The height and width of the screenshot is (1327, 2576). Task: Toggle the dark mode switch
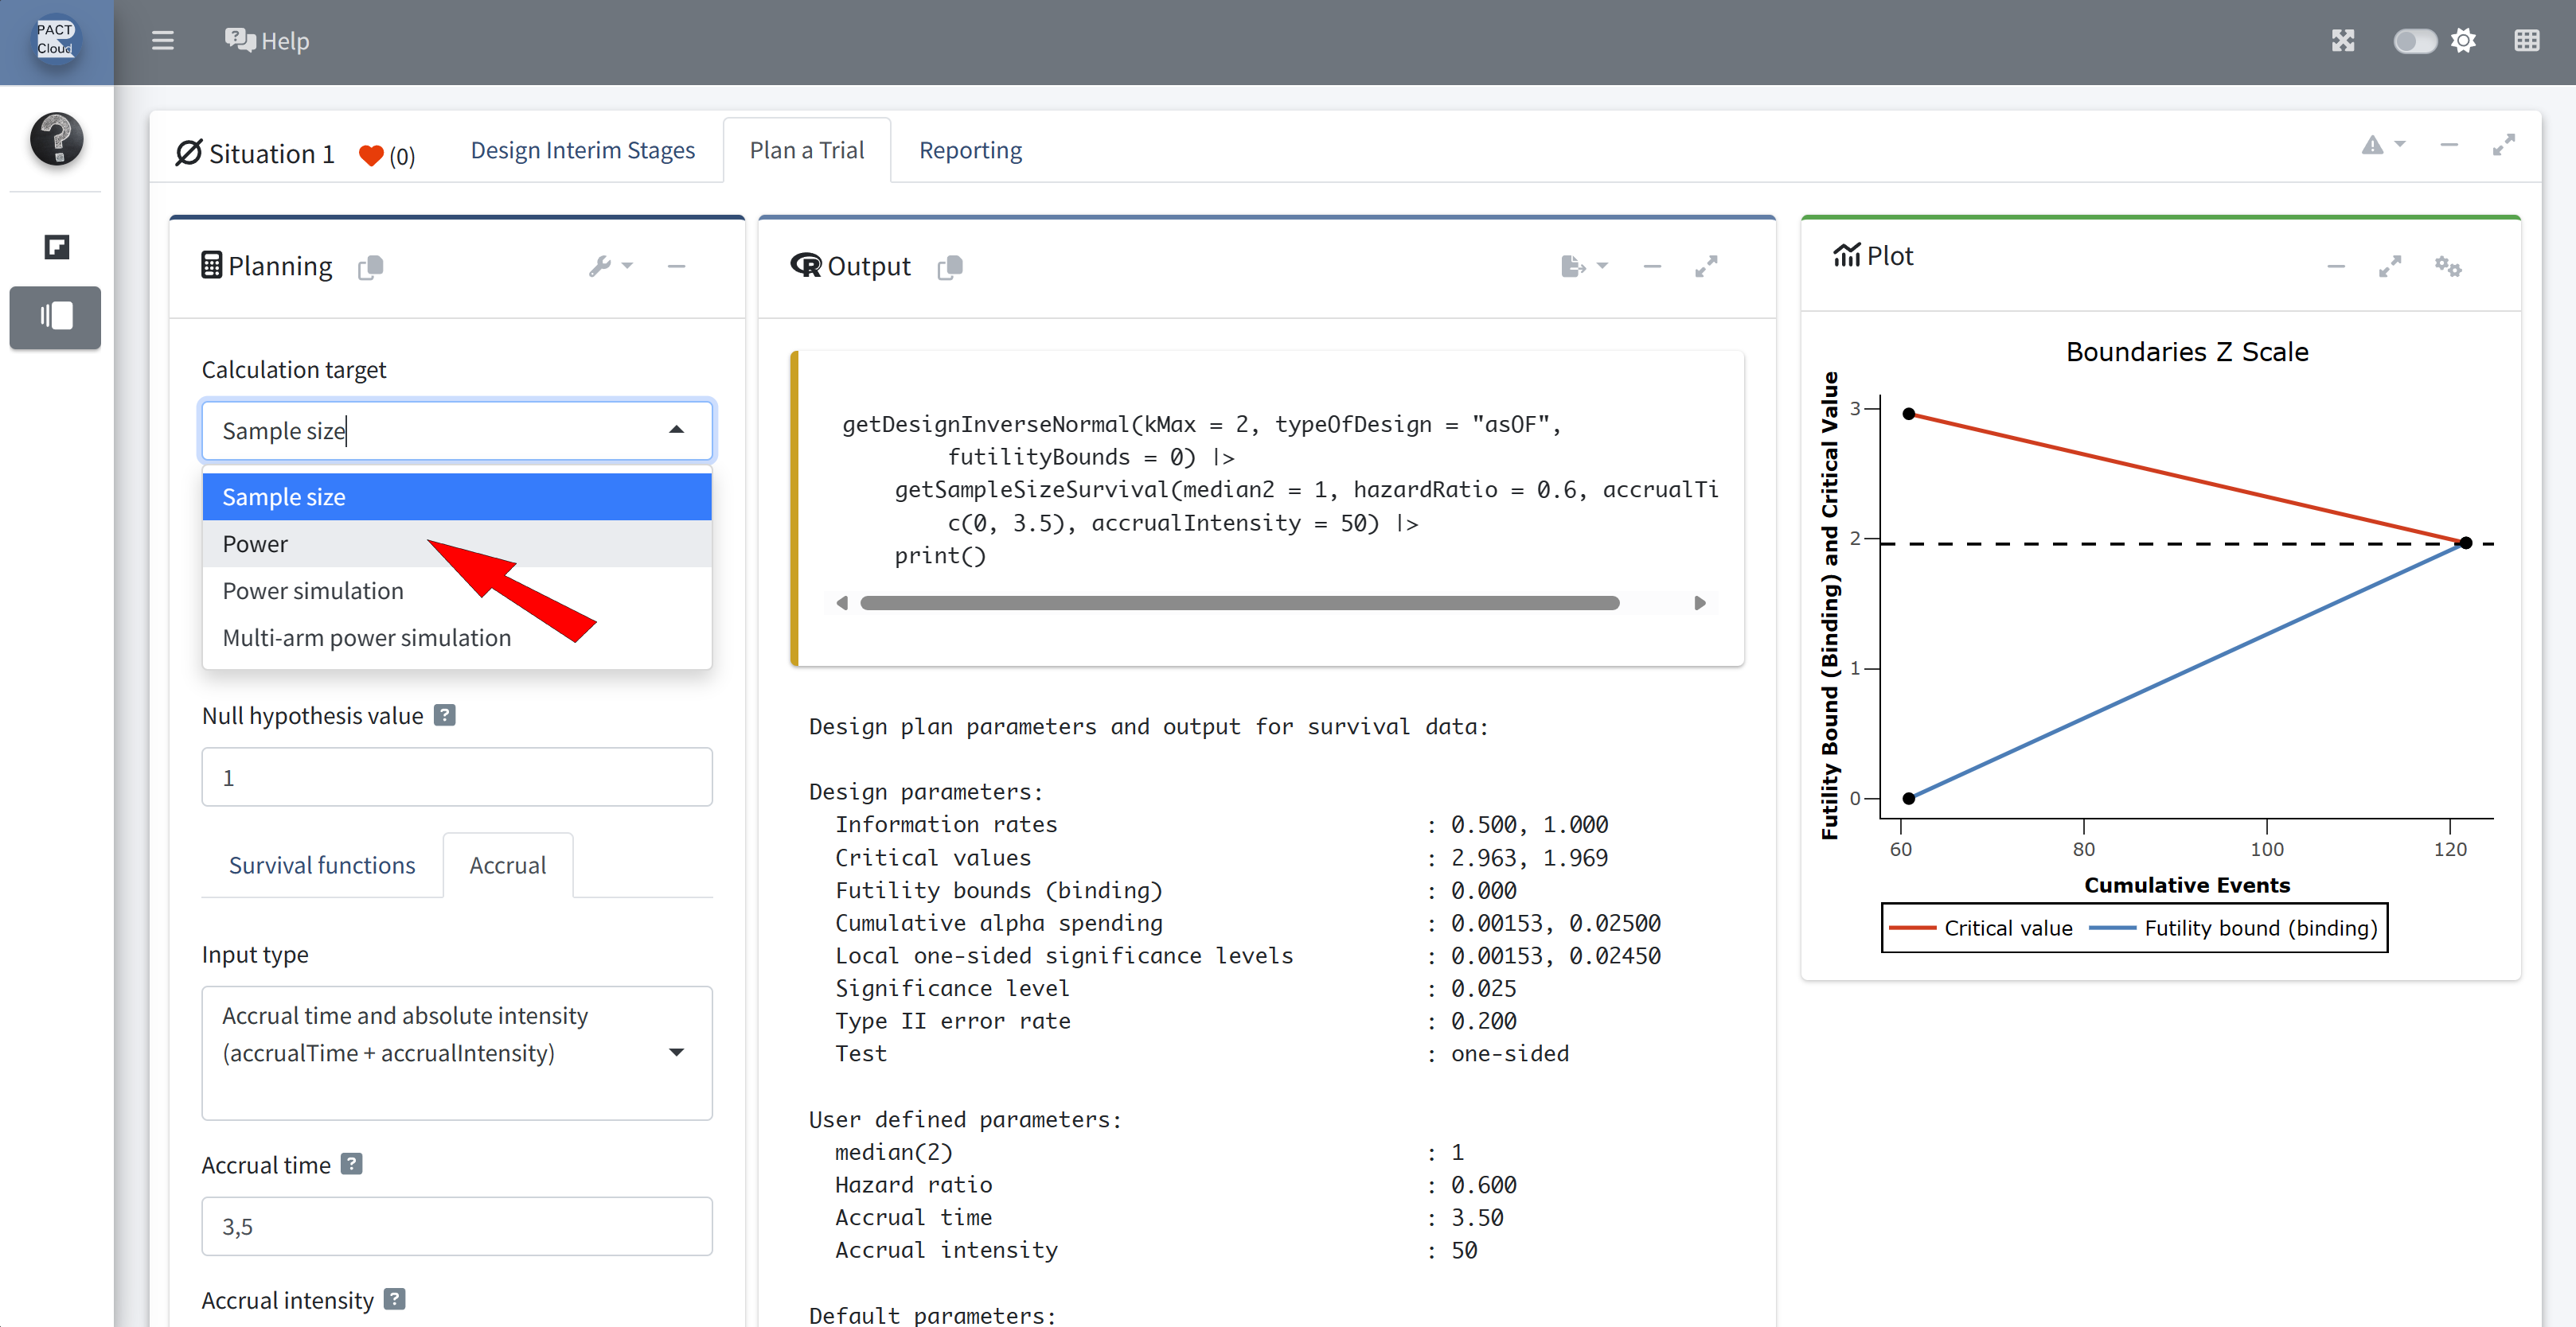(x=2414, y=41)
